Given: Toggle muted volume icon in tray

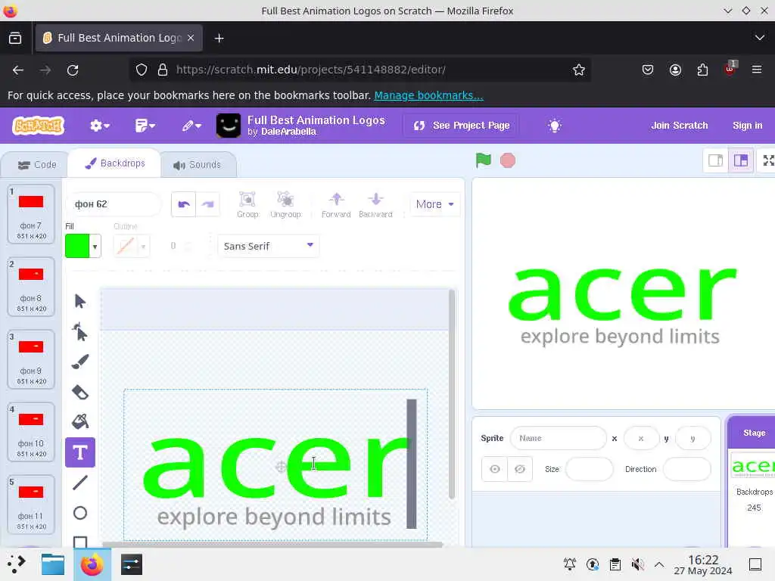Looking at the screenshot, I should coord(637,564).
